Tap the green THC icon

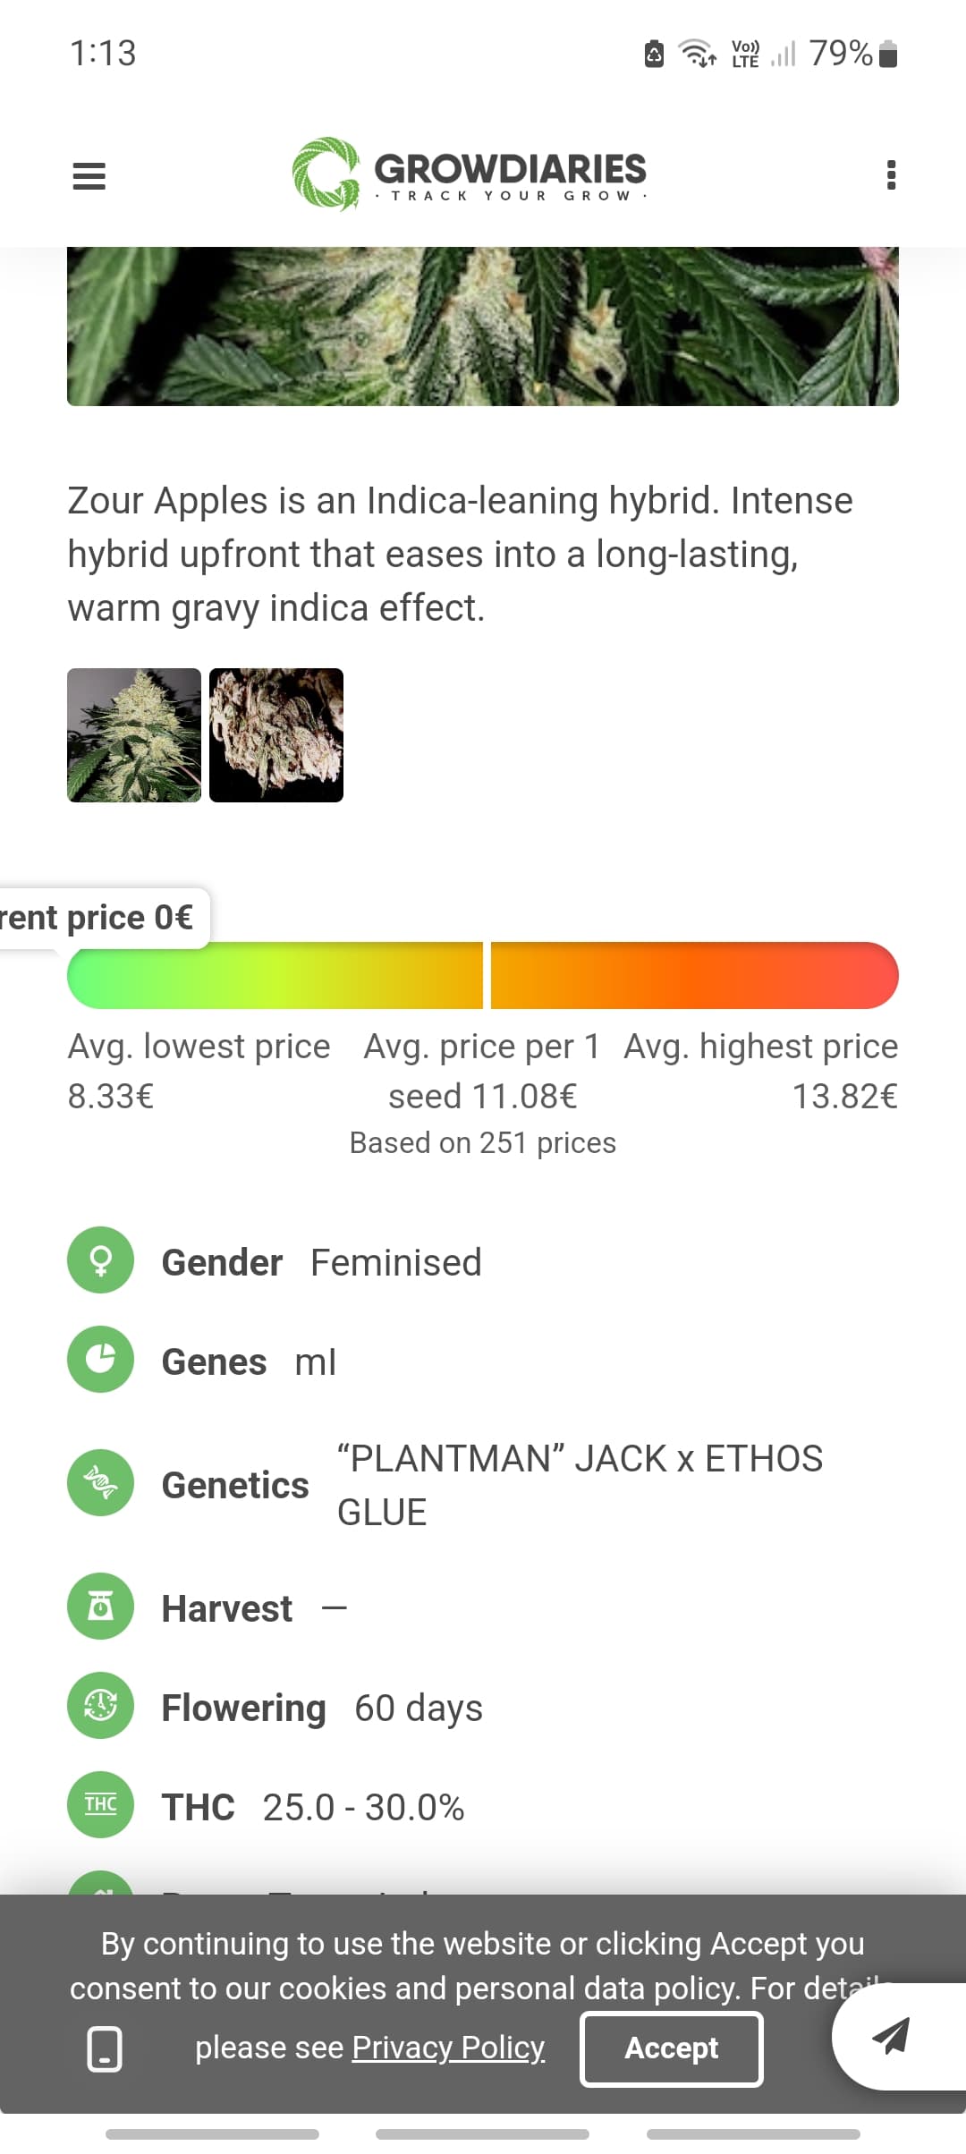[x=101, y=1805]
